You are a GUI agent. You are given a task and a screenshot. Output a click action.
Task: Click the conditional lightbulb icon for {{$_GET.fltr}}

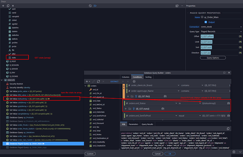pyautogui.click(x=136, y=96)
